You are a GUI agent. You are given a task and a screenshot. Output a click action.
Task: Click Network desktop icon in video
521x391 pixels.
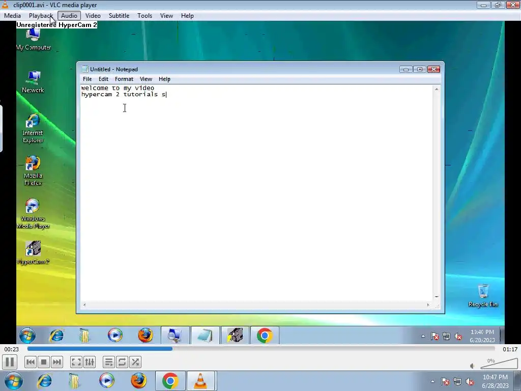tap(33, 82)
